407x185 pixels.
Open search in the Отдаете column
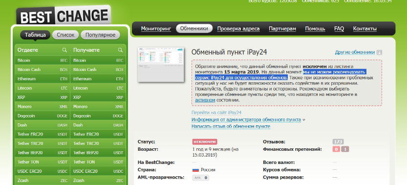point(64,50)
